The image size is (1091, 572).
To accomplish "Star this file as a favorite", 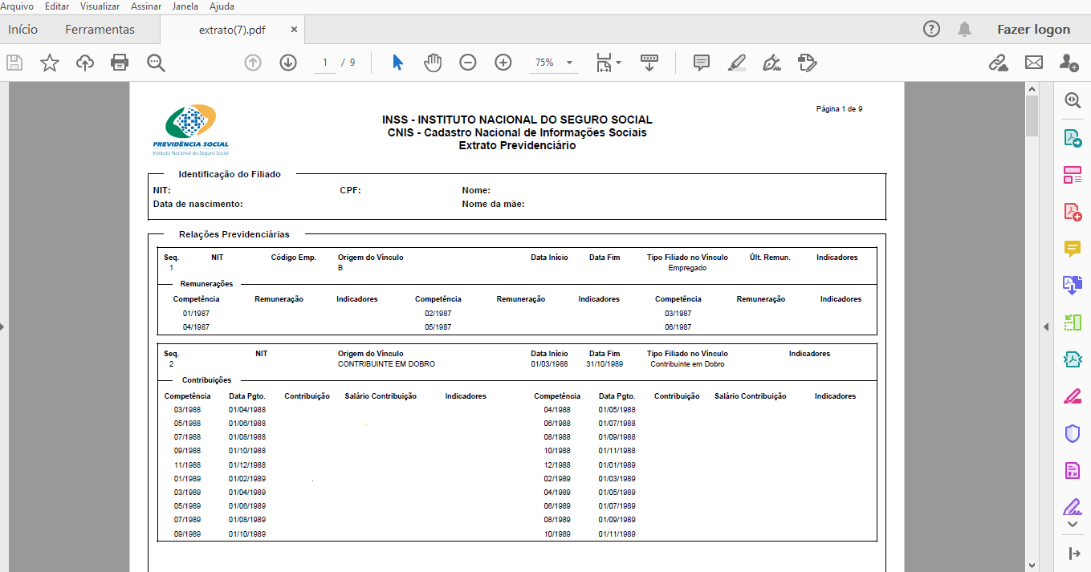I will click(50, 62).
